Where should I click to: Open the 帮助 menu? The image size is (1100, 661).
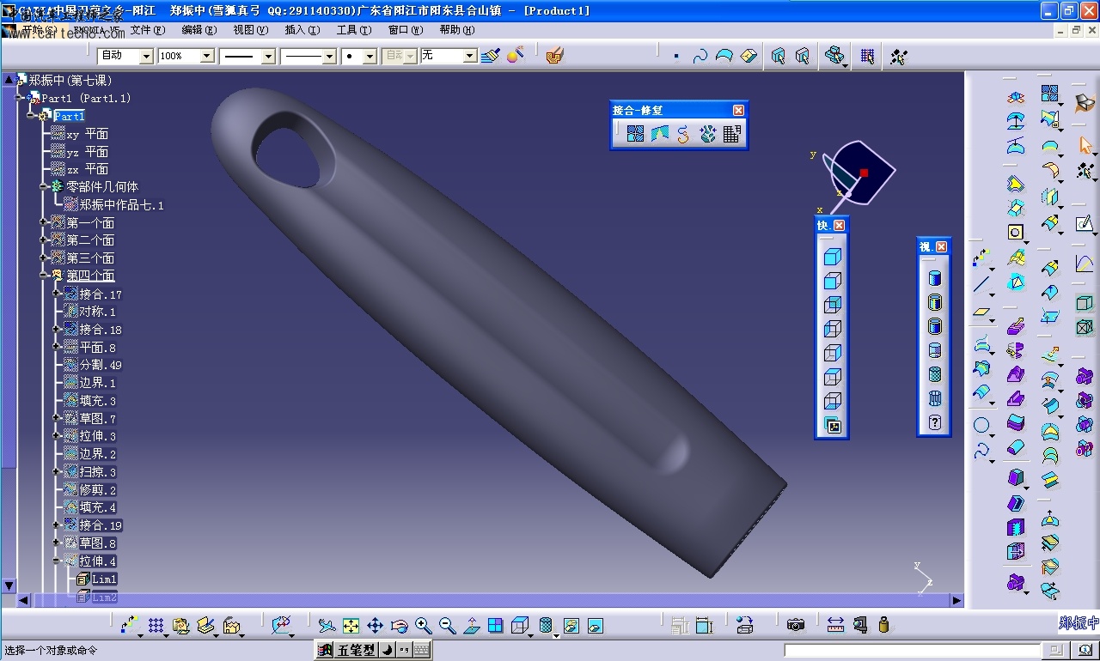[x=457, y=30]
